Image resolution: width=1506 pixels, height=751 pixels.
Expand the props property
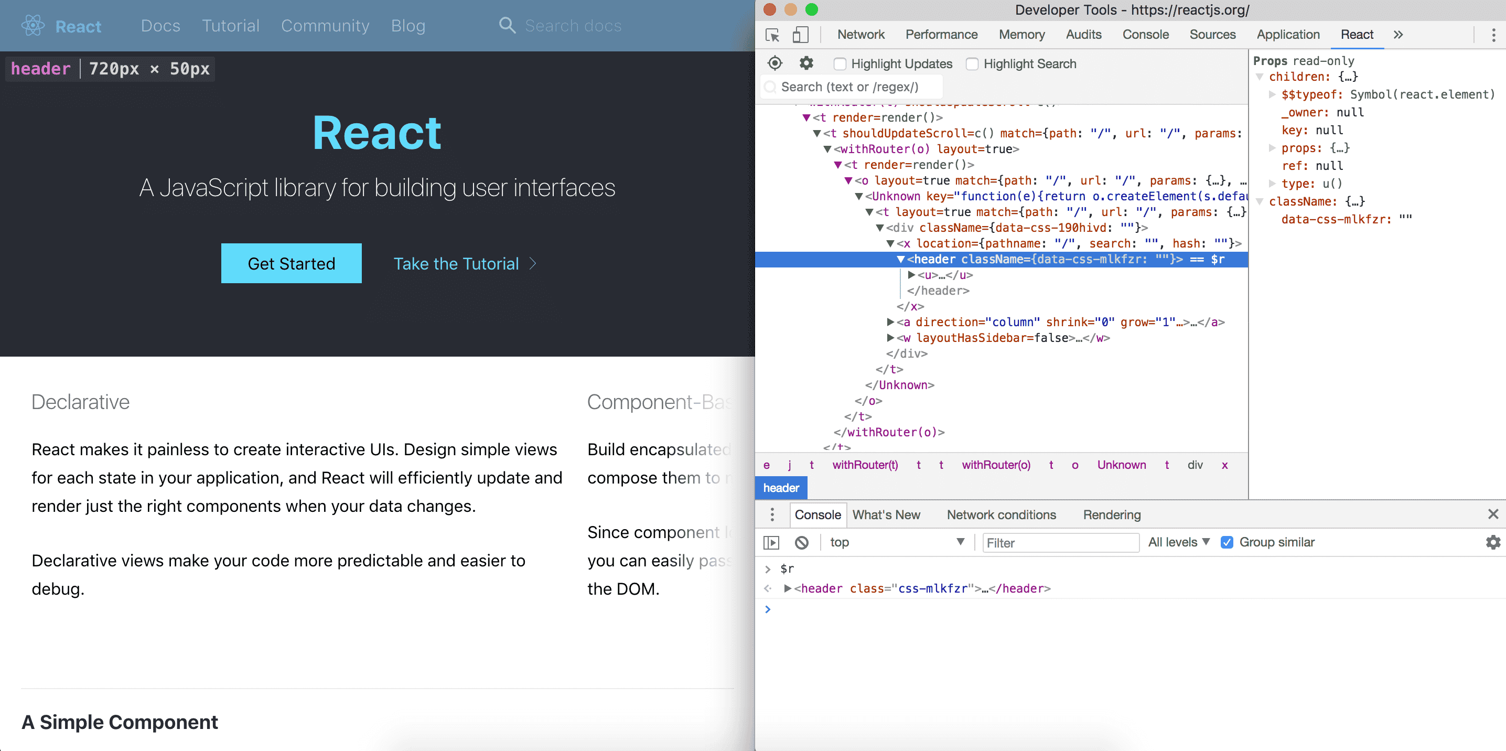(x=1272, y=148)
